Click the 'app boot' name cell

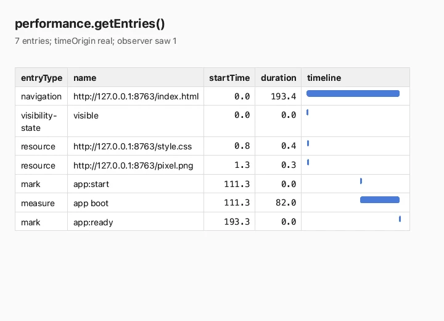pos(136,202)
